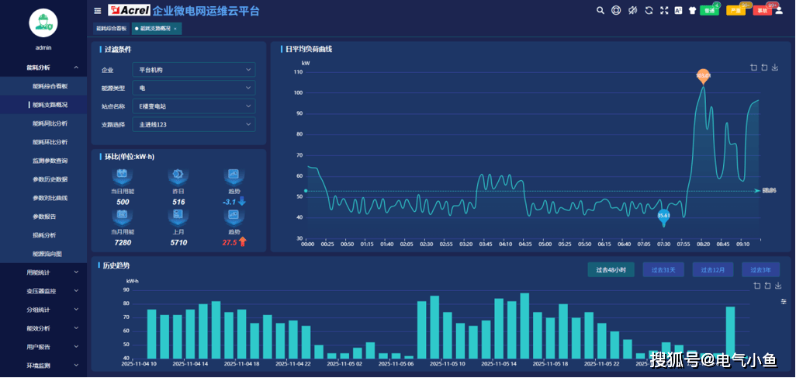Open 能耗环比分析 in the sidebar
This screenshot has height=378, width=796.
tap(43, 142)
